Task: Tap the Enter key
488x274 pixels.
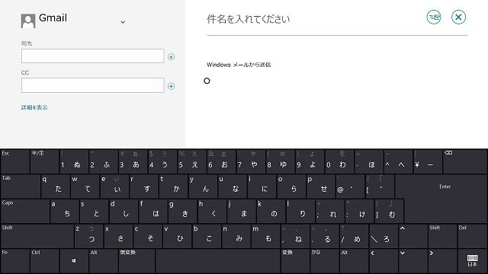Action: [x=445, y=199]
